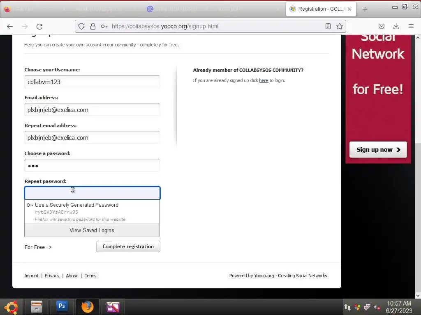
Task: Click the Social Network for Free banner
Action: point(378,99)
